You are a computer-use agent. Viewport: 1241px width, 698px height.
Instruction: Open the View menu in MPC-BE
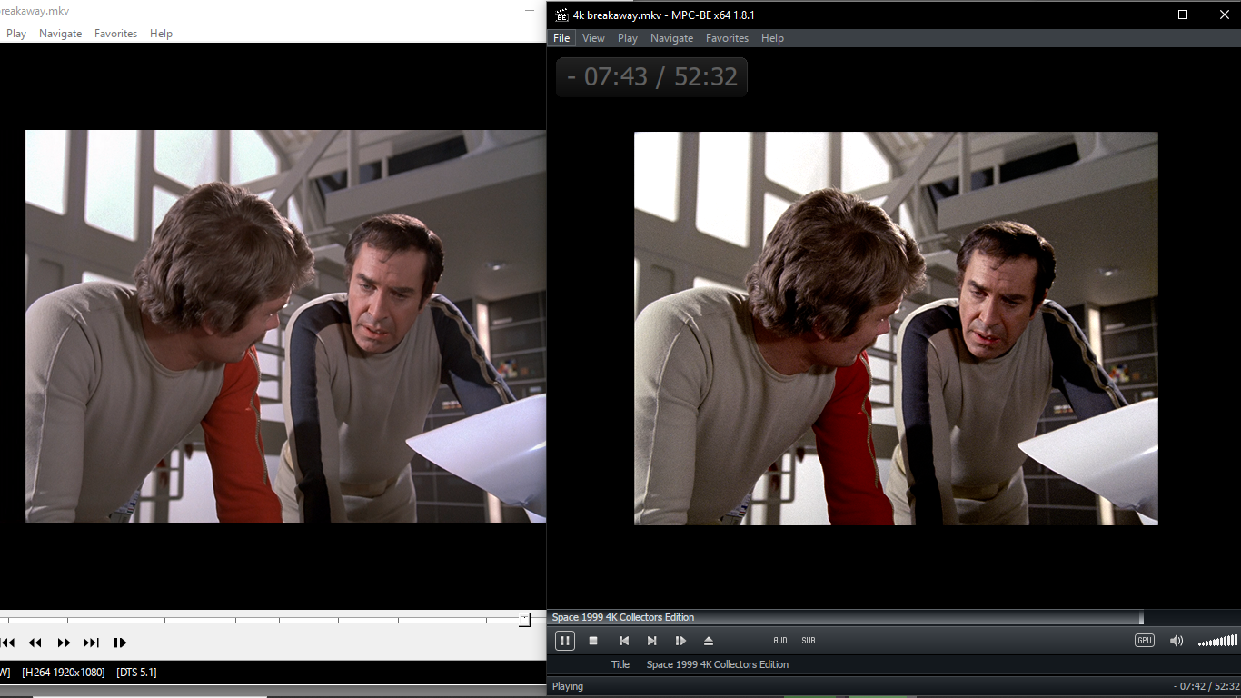[593, 38]
